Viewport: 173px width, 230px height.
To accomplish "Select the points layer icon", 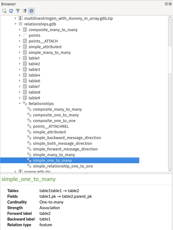I will point(25,35).
